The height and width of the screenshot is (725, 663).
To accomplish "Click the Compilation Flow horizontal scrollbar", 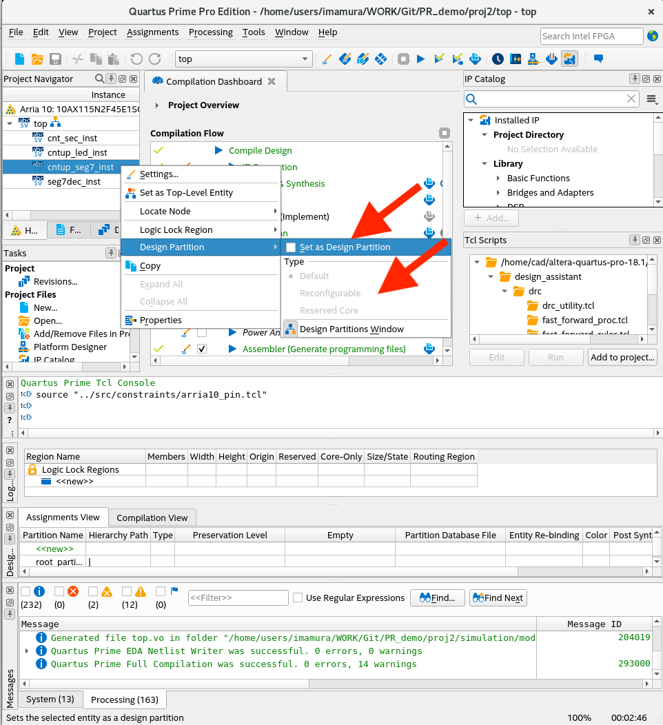I will (296, 360).
